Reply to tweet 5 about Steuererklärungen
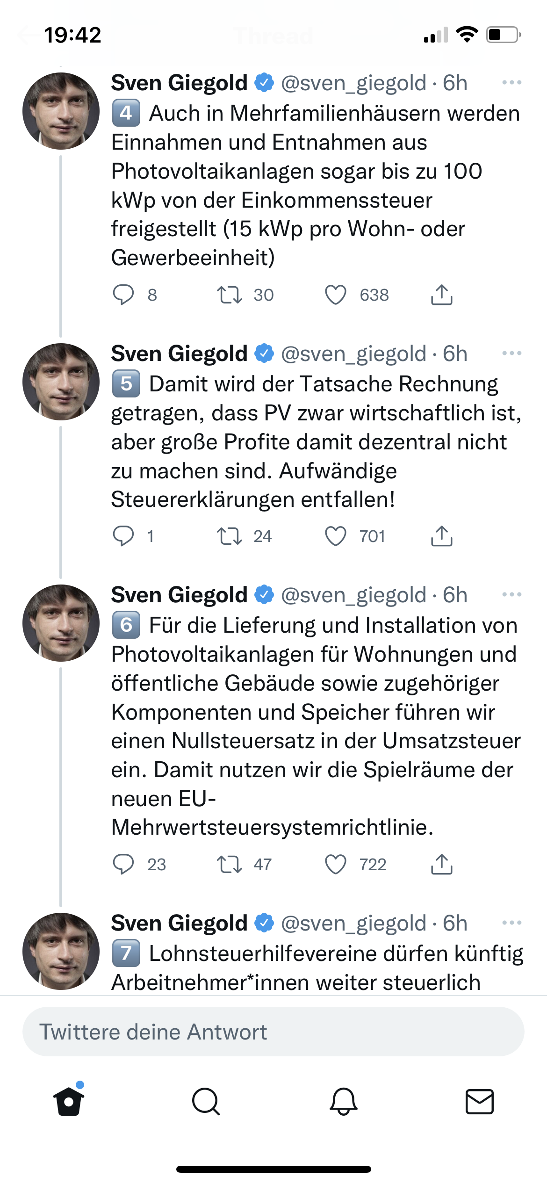 tap(123, 536)
